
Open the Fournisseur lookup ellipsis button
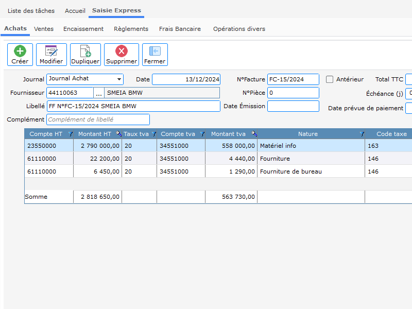99,93
